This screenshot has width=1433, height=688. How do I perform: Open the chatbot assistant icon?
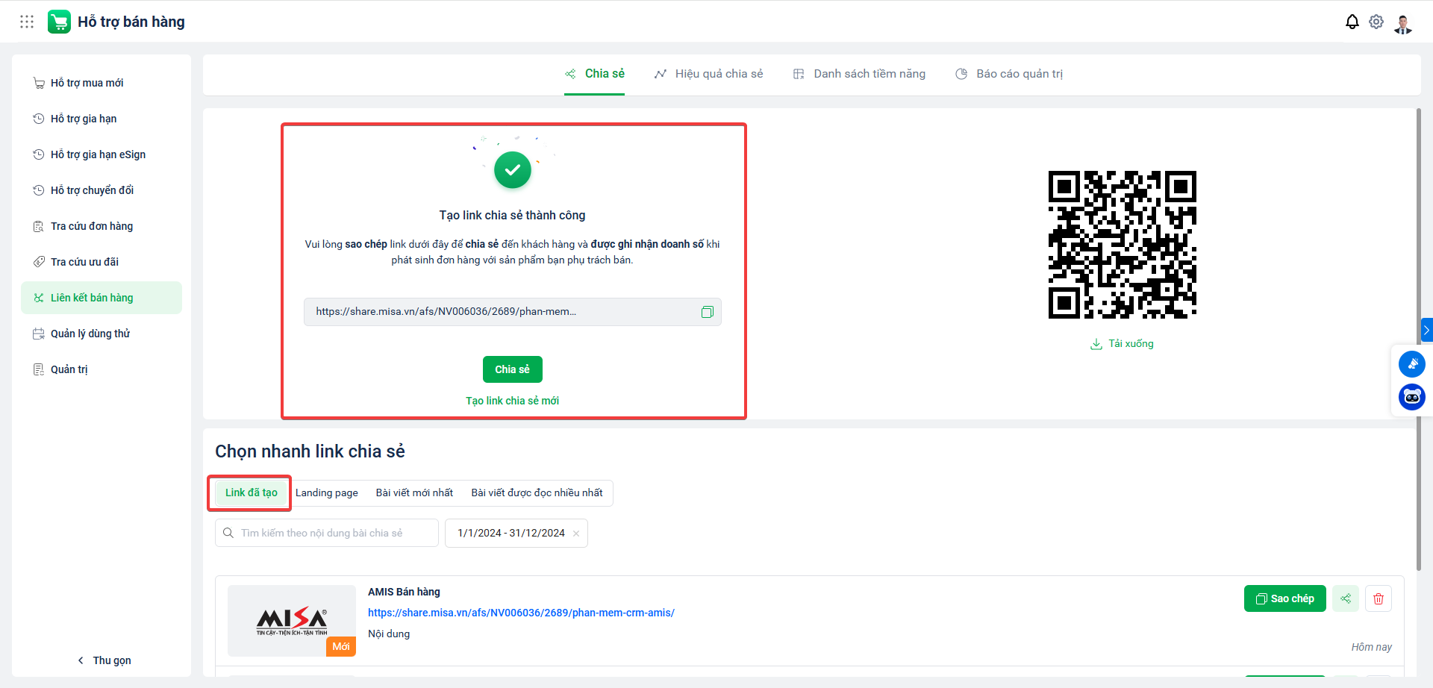point(1411,397)
